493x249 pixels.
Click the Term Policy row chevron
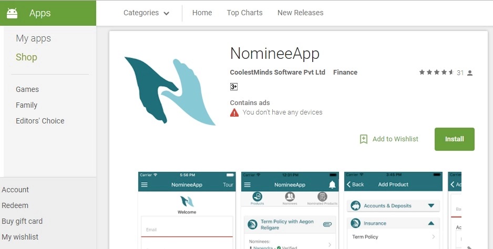pyautogui.click(x=433, y=237)
